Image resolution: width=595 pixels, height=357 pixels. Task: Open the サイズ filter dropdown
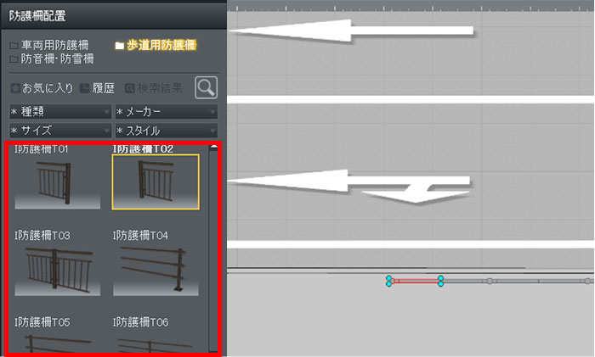[60, 131]
